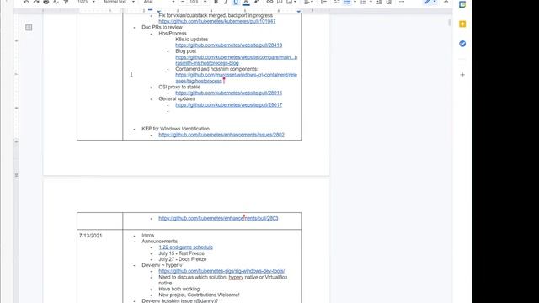Image resolution: width=539 pixels, height=303 pixels.
Task: Open the editing mode pencil dropdown
Action: pos(430,2)
